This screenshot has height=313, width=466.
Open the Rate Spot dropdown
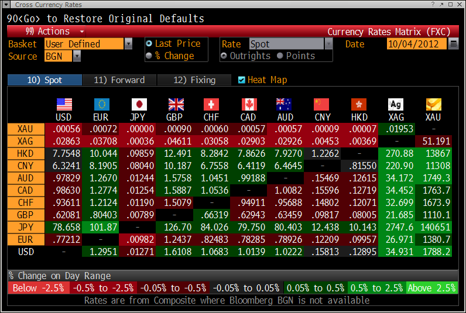(x=328, y=44)
